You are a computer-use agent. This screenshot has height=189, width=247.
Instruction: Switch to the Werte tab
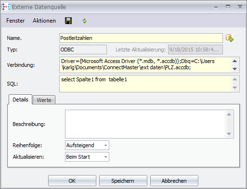pyautogui.click(x=44, y=100)
